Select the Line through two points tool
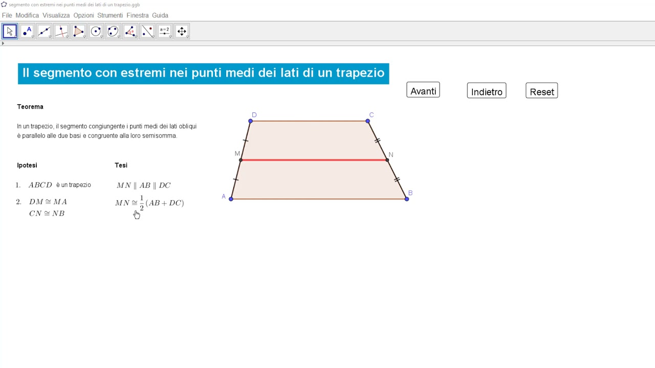655x368 pixels. [44, 31]
